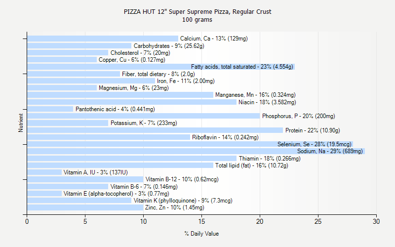Select the 'Potassium, K - 7% (233mg)' label
This screenshot has height=247, width=395.
pyautogui.click(x=144, y=123)
